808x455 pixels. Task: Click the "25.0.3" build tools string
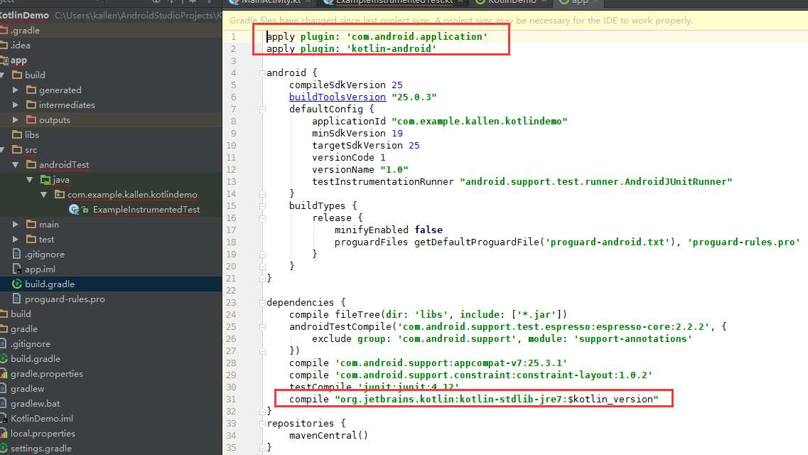414,97
